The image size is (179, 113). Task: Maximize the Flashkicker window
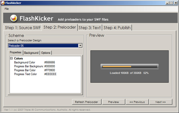171,3
